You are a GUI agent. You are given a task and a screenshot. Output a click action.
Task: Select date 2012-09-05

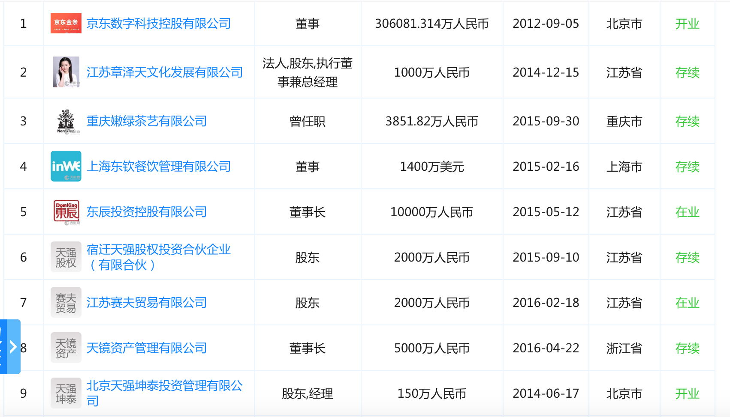point(546,24)
